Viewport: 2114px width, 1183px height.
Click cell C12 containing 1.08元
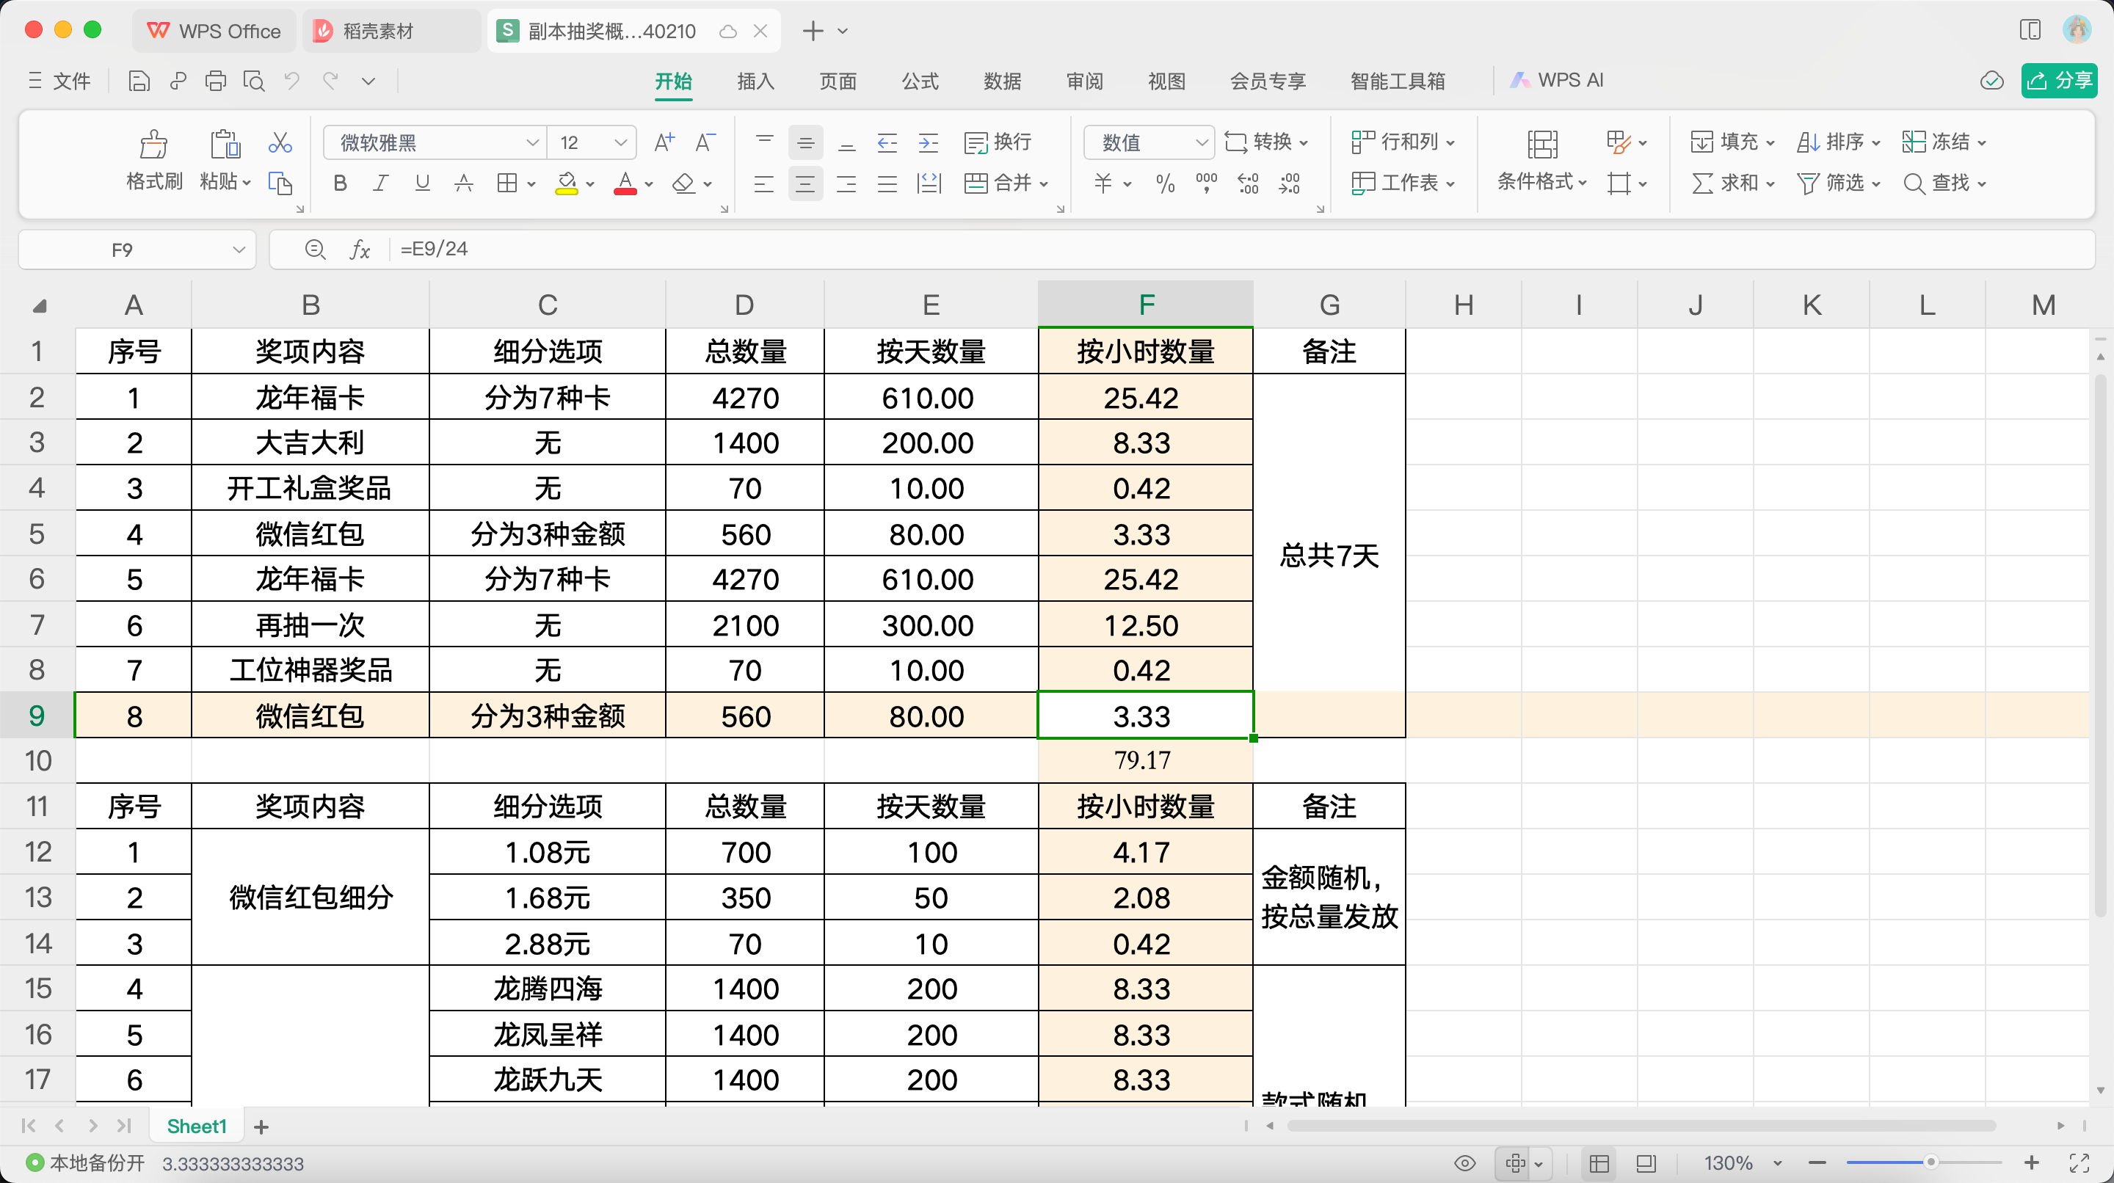tap(548, 852)
